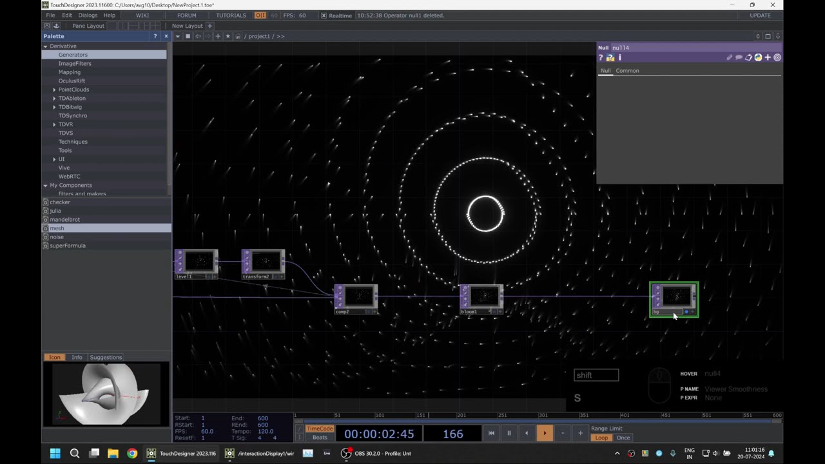825x464 pixels.
Task: Toggle the bg node display flag
Action: pyautogui.click(x=686, y=312)
